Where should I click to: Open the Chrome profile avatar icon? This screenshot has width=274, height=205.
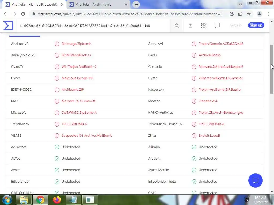[x=260, y=14]
